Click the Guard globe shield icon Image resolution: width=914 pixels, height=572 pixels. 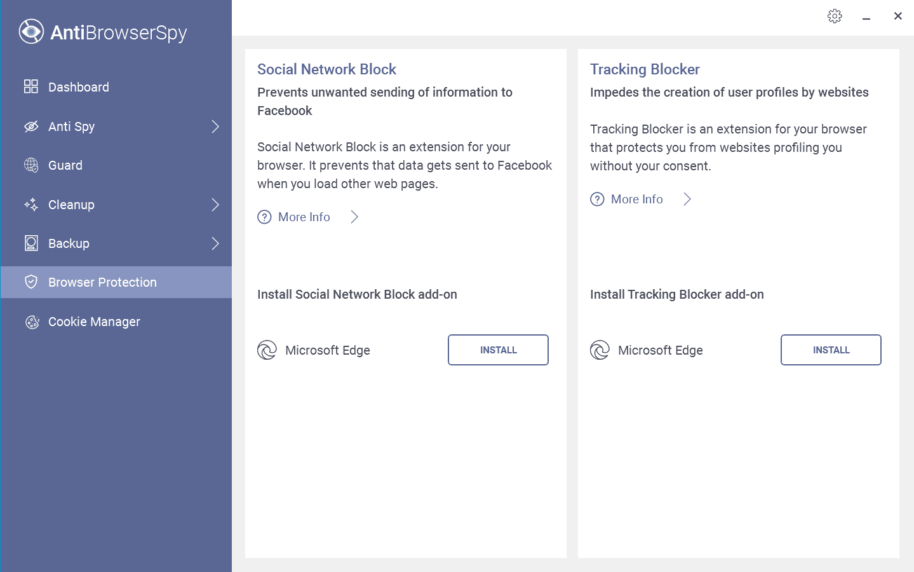31,165
